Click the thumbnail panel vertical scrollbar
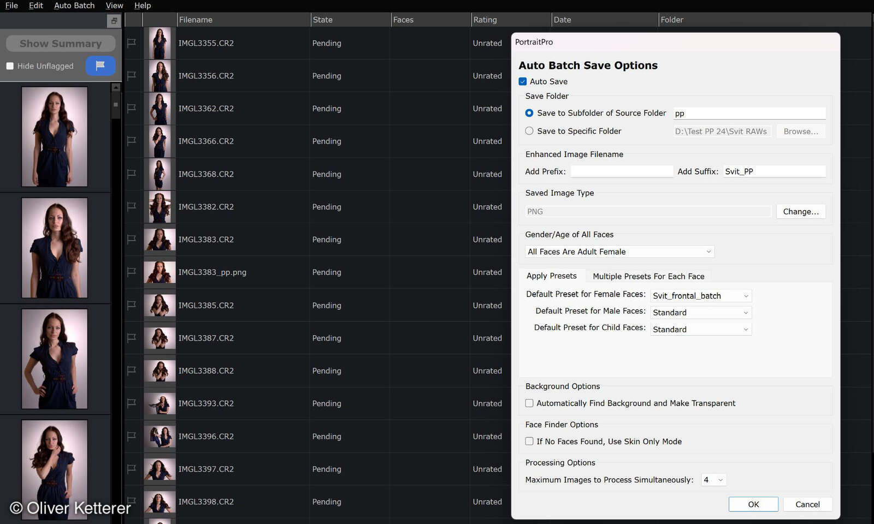The image size is (874, 524). (x=116, y=104)
